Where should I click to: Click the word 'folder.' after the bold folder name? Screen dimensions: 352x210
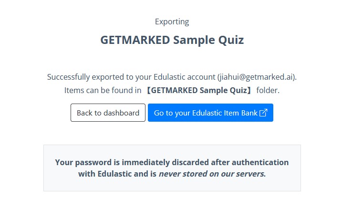(x=268, y=90)
